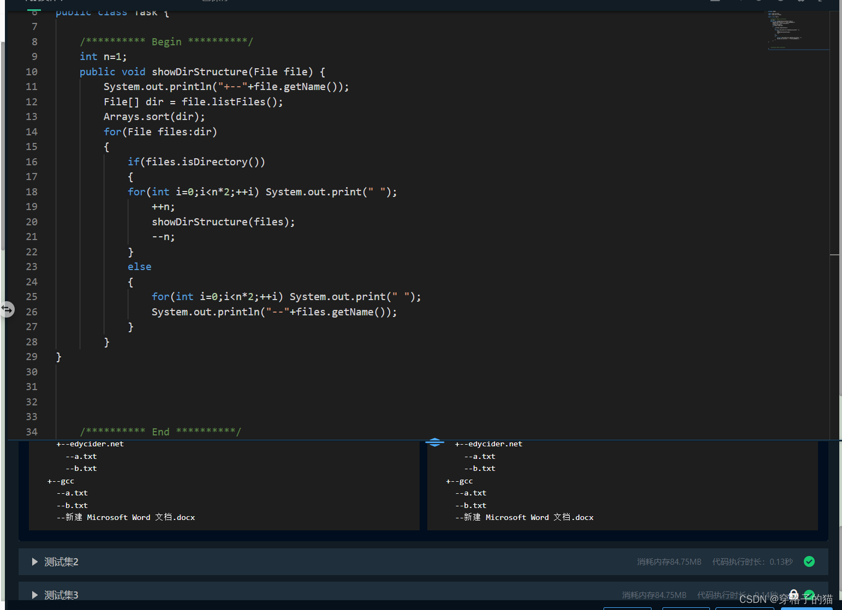
Task: Click the code minimap preview
Action: 797,30
